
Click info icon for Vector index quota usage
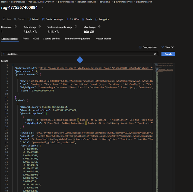(x=76, y=27)
